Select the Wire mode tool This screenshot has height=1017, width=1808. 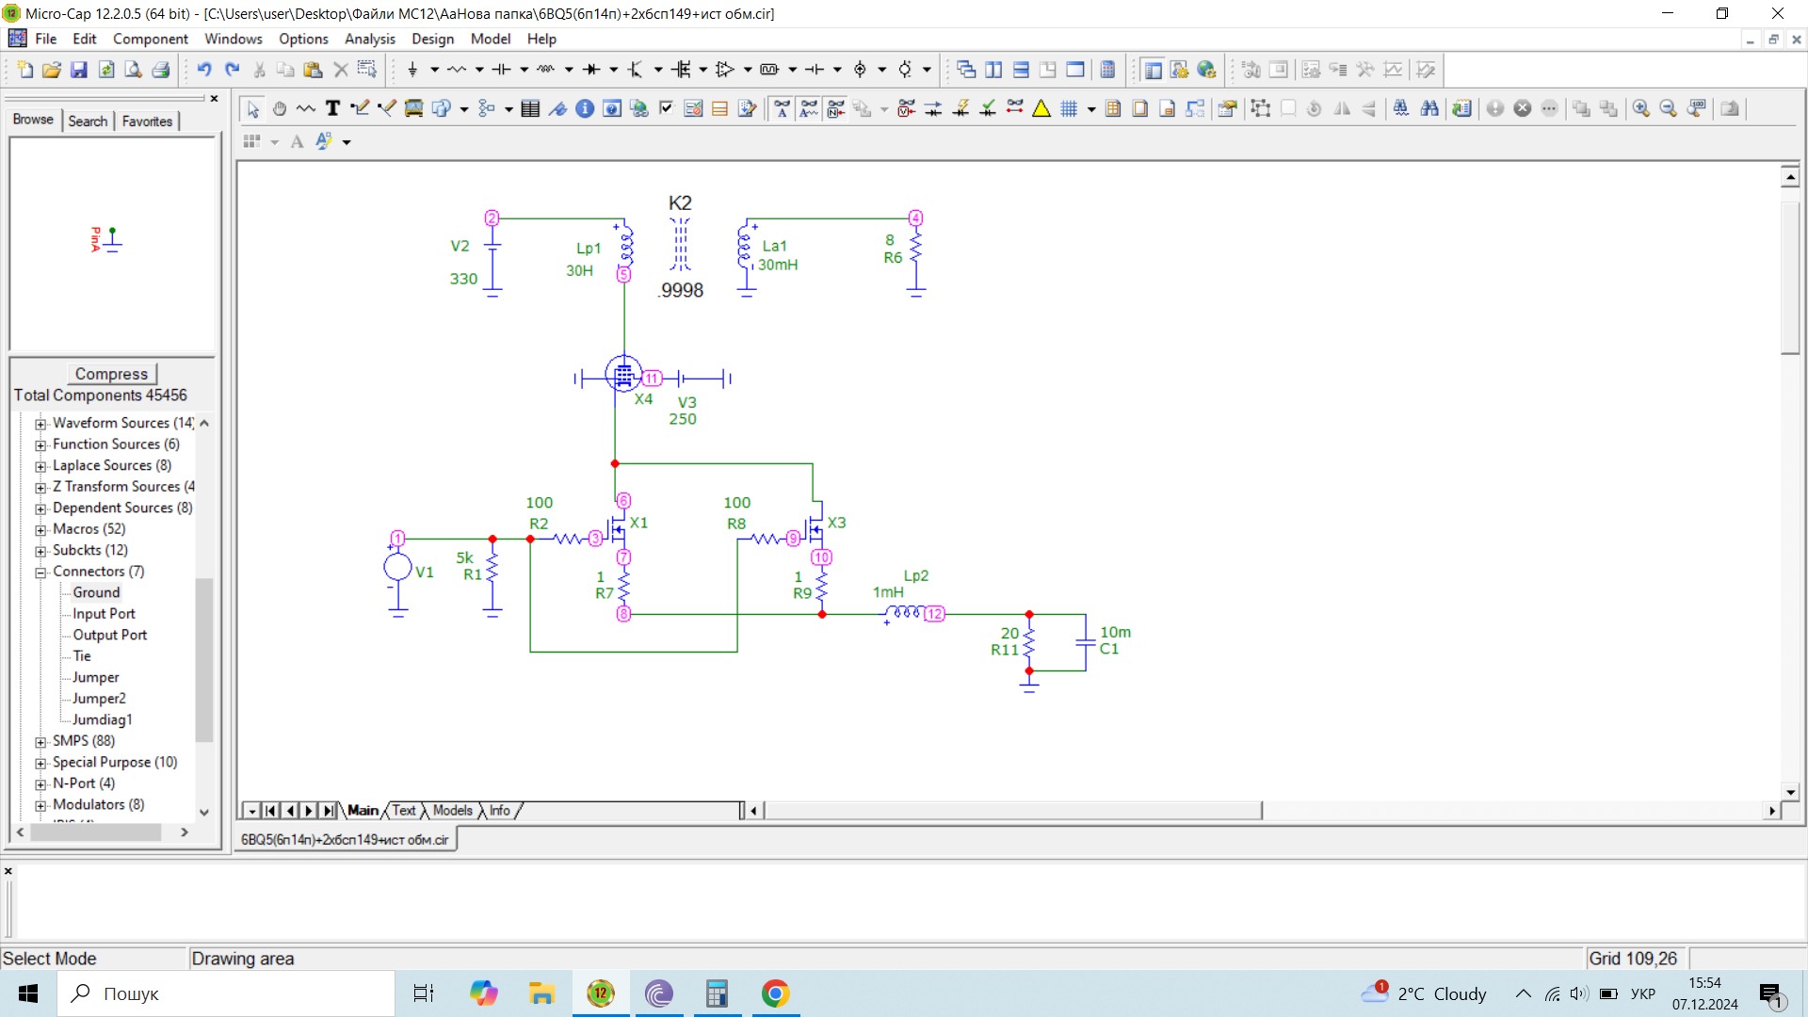[359, 108]
